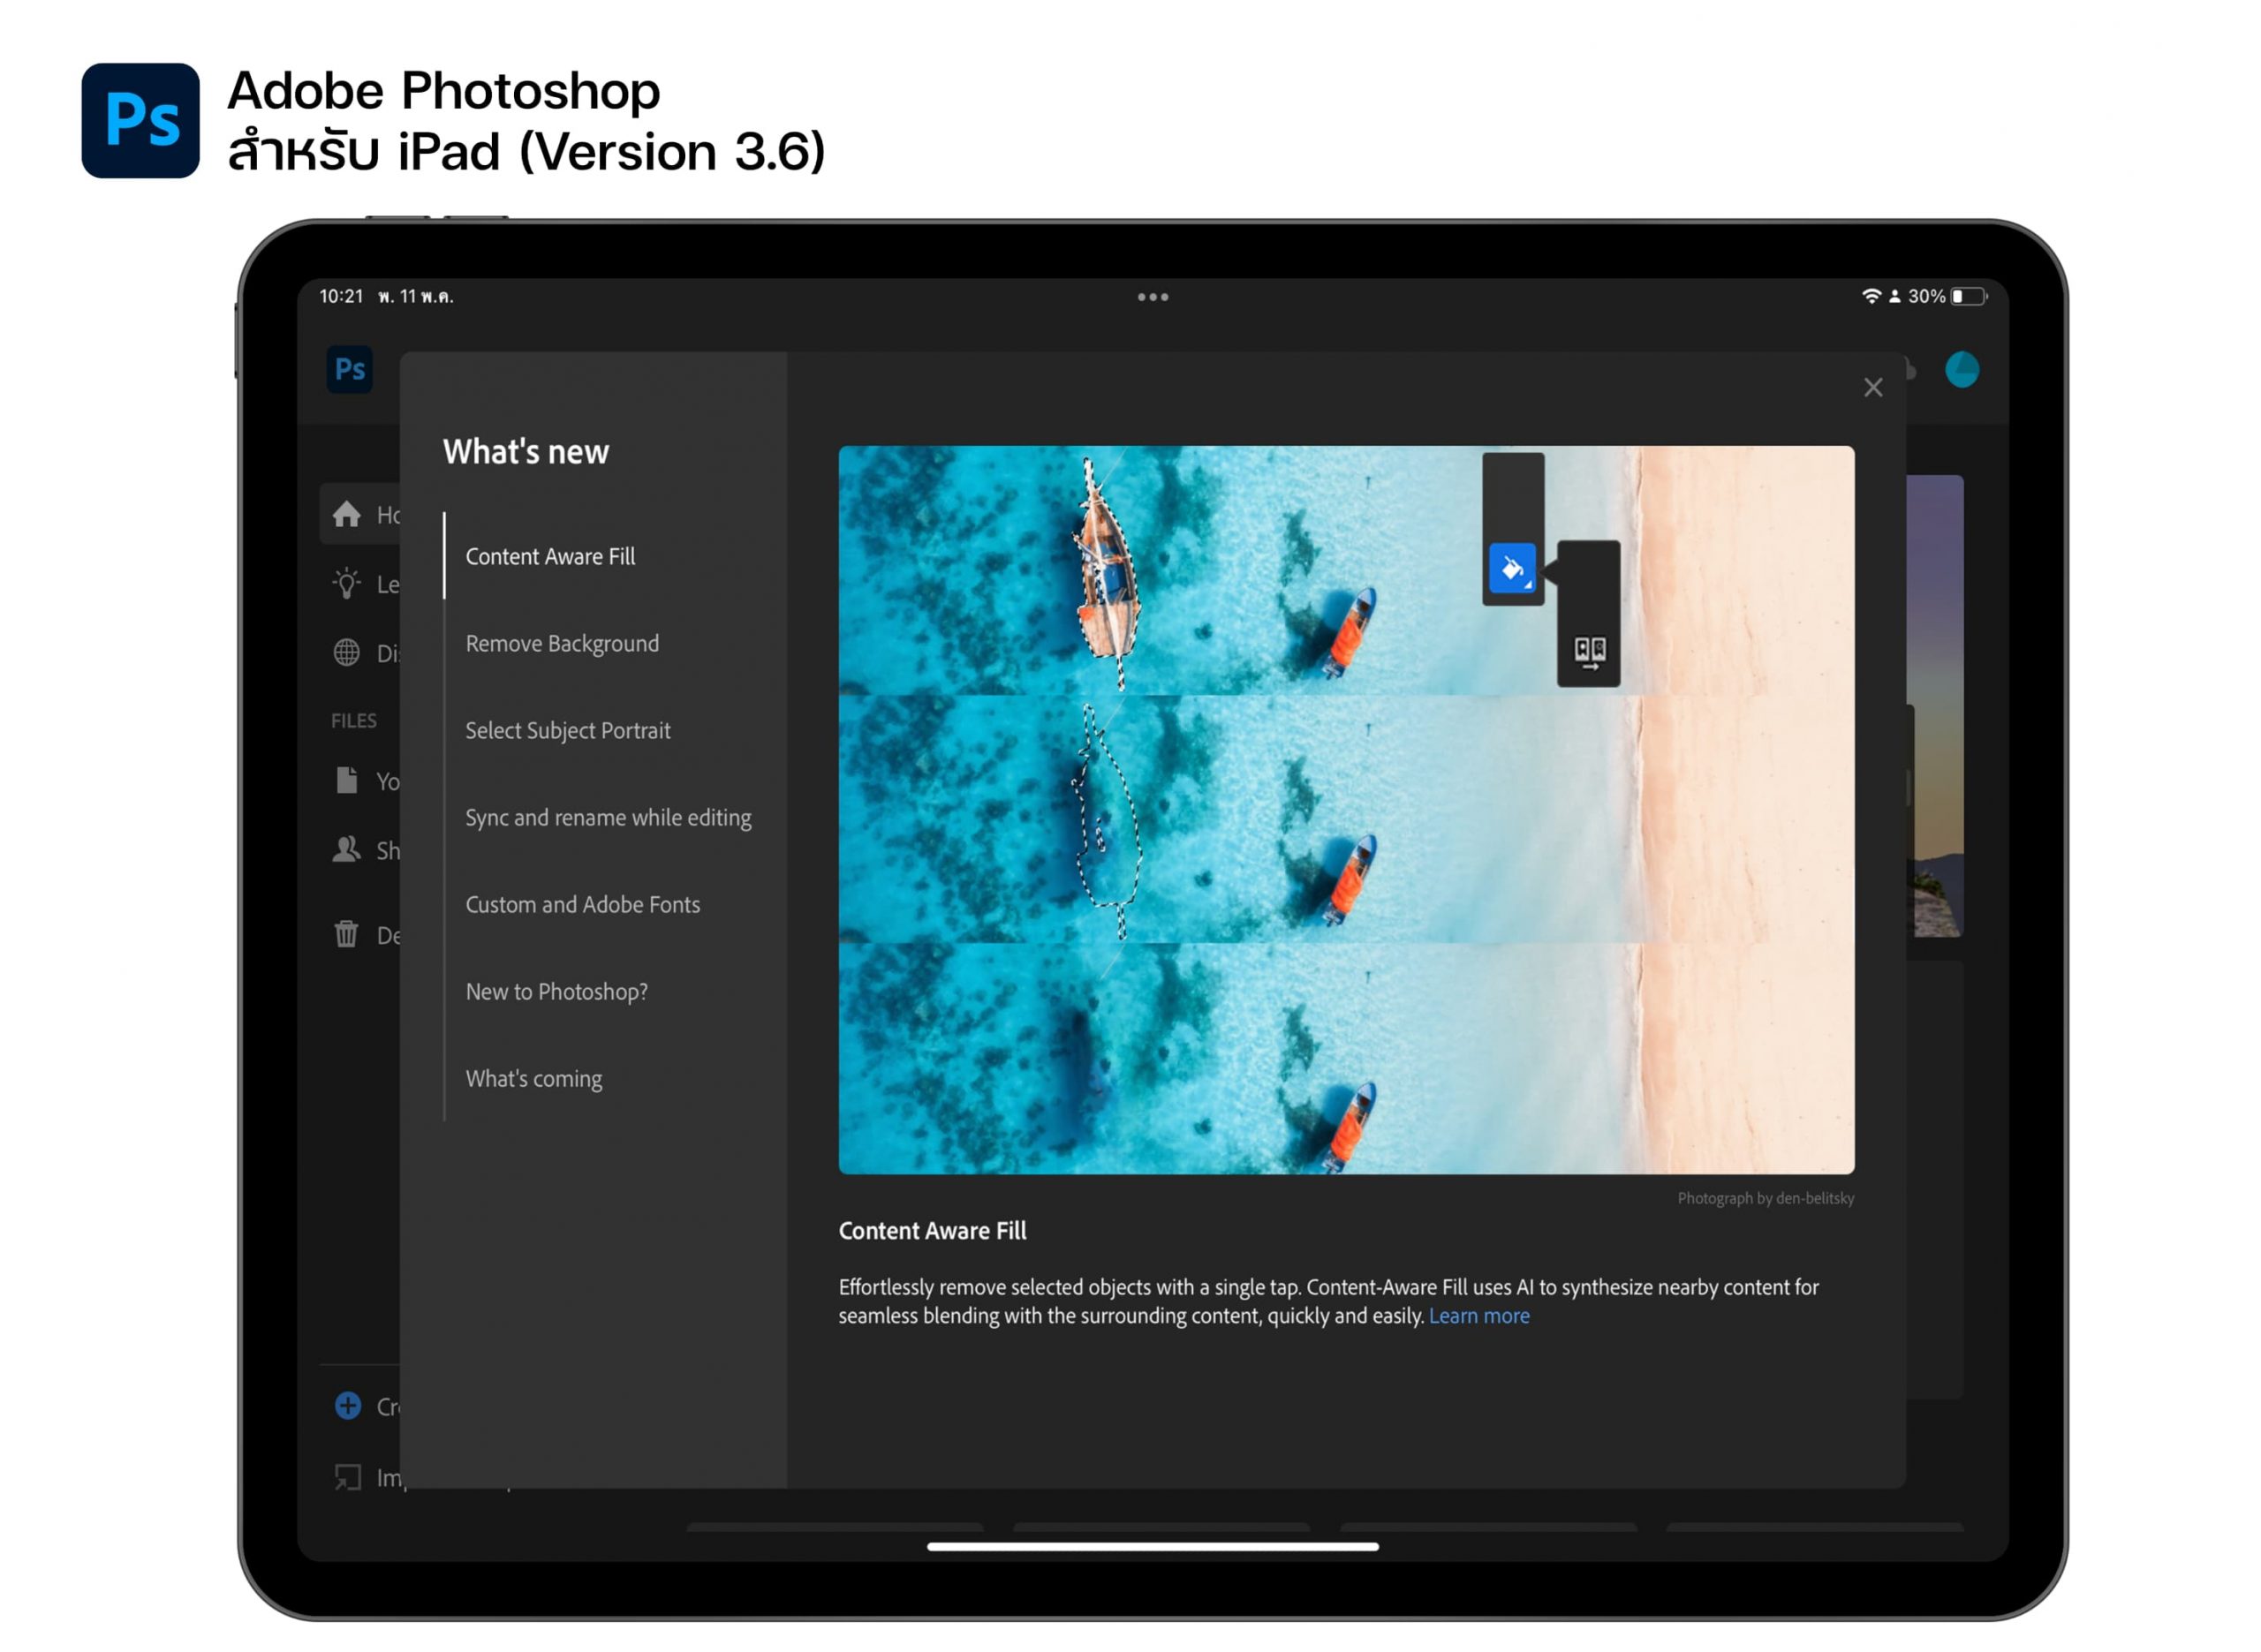Select the Remove Background item
The image size is (2261, 1652).
(562, 643)
